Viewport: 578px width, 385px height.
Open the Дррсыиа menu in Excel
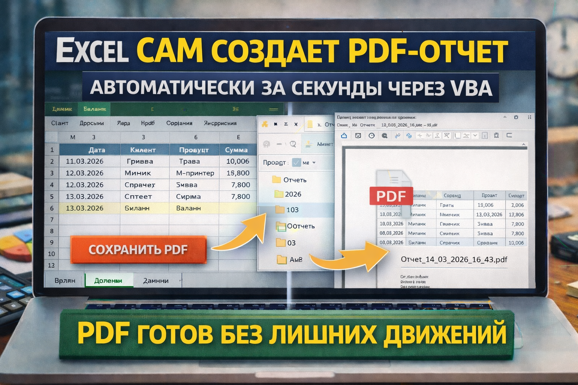92,123
